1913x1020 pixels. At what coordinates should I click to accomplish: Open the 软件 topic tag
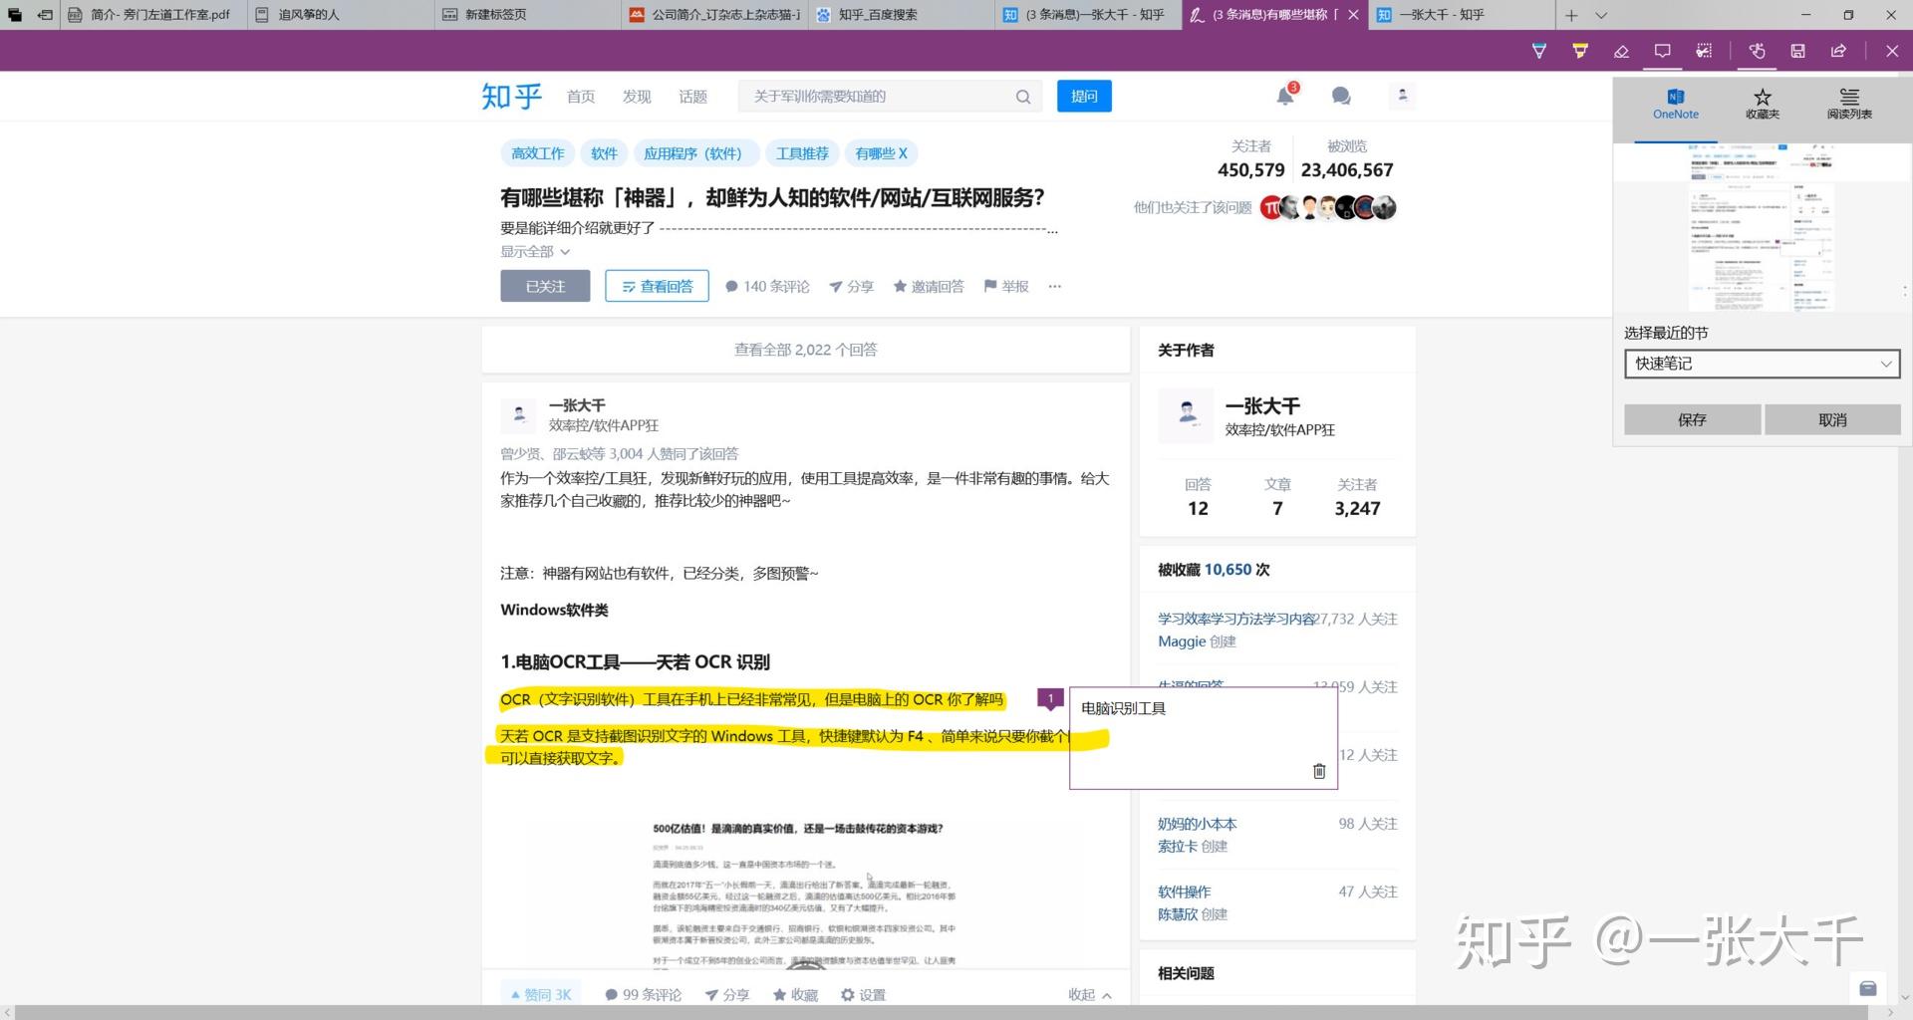604,153
